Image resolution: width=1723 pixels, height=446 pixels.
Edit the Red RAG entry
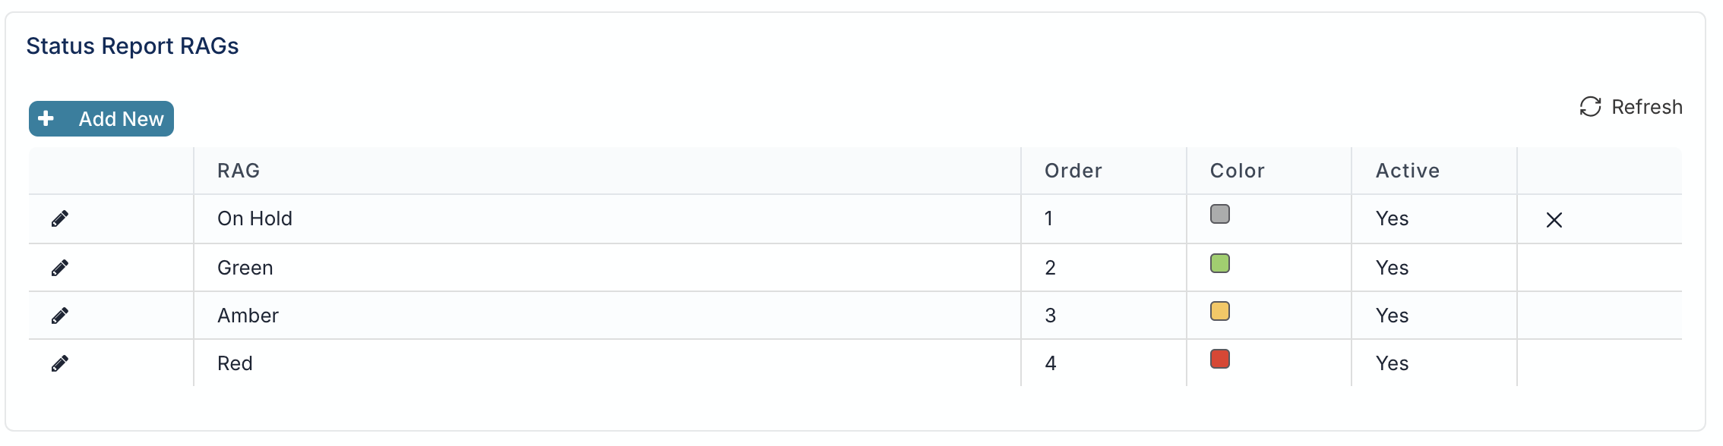tap(60, 364)
